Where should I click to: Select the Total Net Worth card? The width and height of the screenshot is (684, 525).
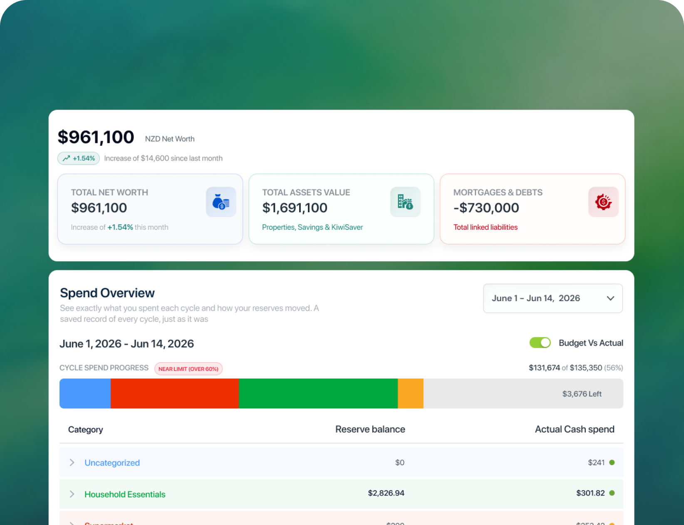pyautogui.click(x=150, y=209)
